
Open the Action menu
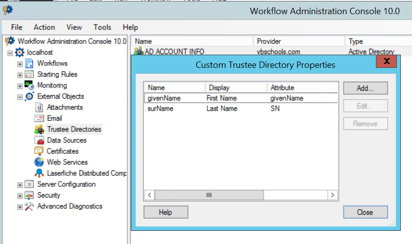pos(44,27)
